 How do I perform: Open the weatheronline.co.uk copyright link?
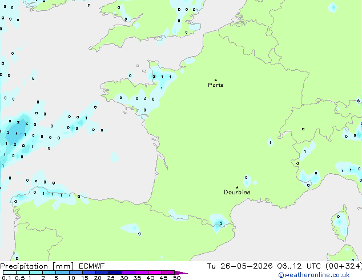(313, 275)
